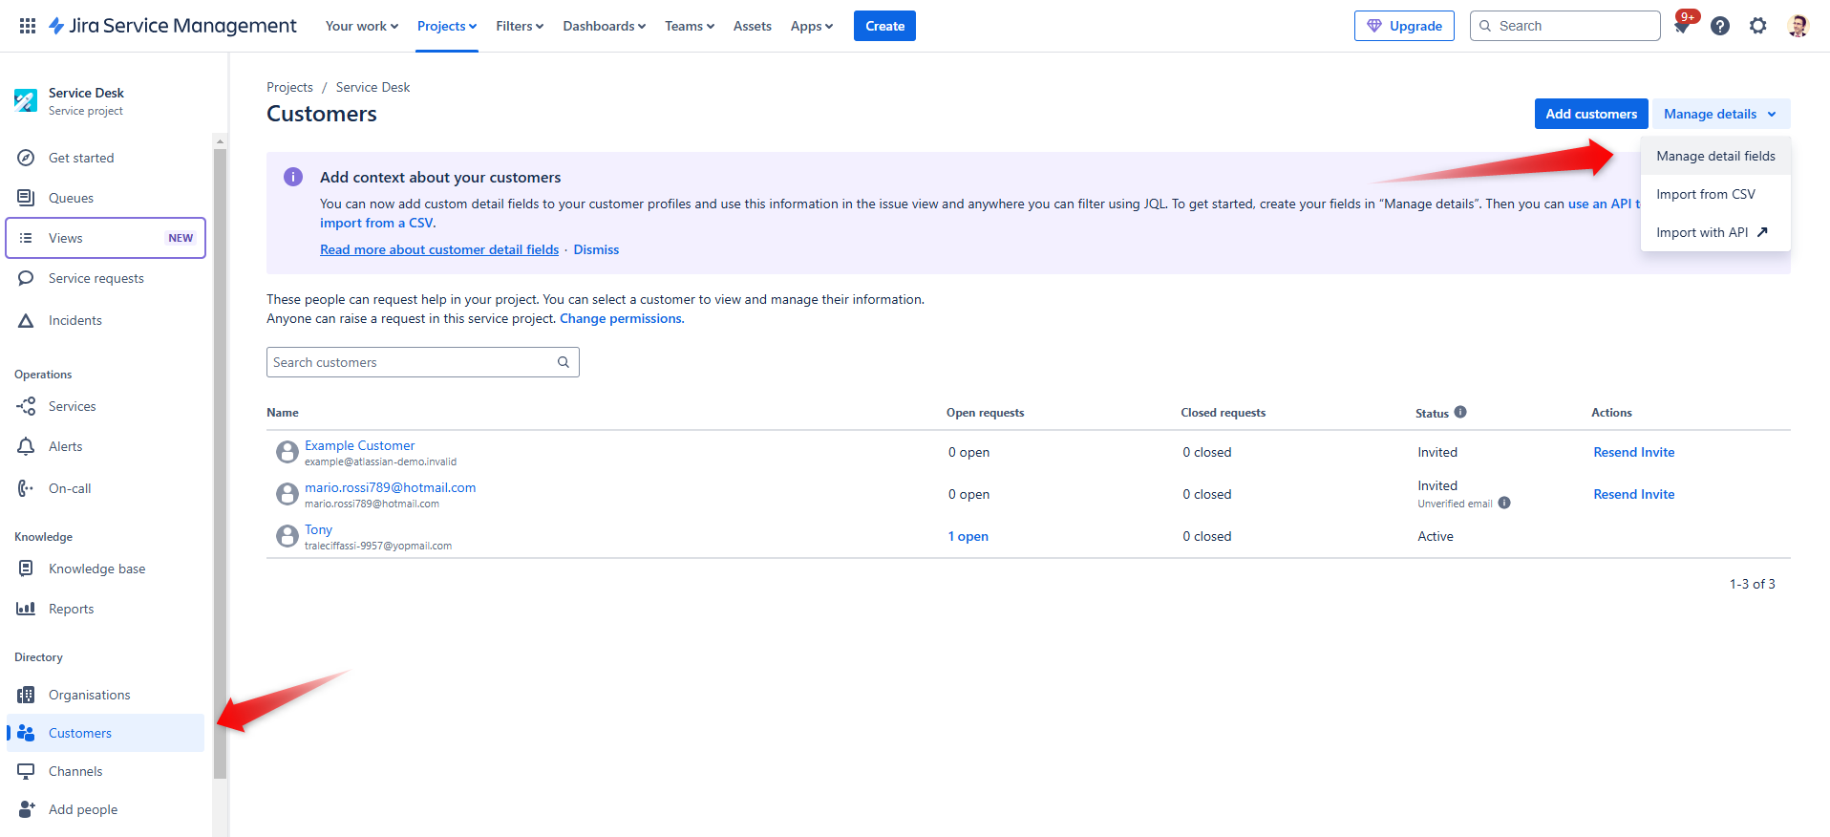
Task: Expand the Your work dropdown
Action: (x=362, y=26)
